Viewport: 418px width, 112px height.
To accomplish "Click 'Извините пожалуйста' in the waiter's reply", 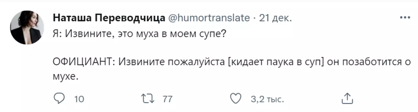I will pos(172,62).
